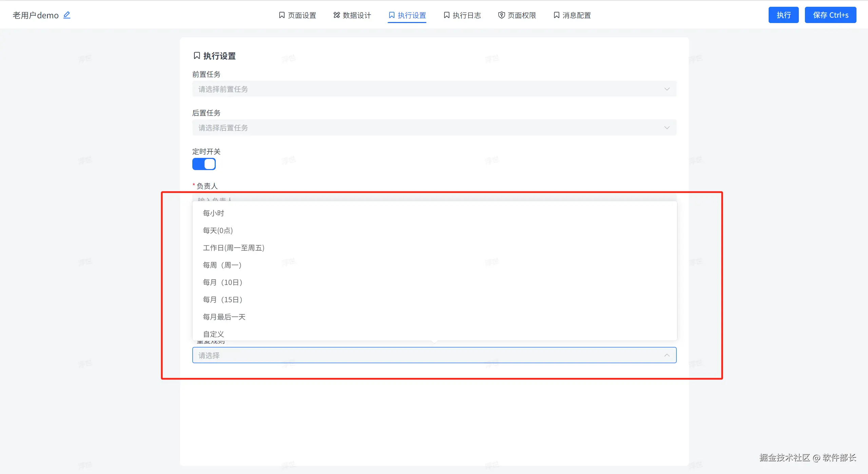Expand the 前置任务 dropdown
The width and height of the screenshot is (868, 474).
434,89
